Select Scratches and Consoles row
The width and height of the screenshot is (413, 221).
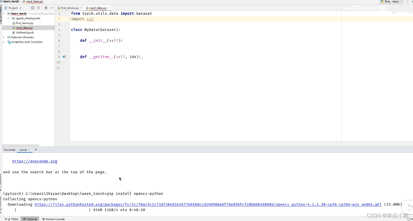point(27,42)
